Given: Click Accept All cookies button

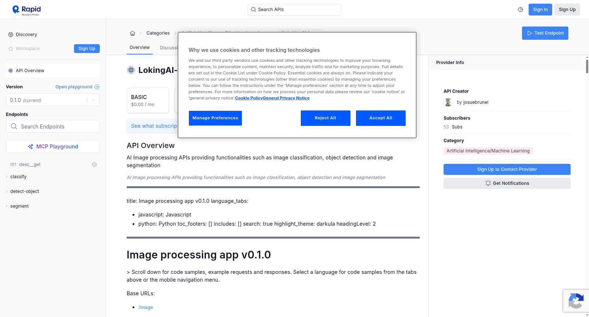Looking at the screenshot, I should click(x=381, y=118).
